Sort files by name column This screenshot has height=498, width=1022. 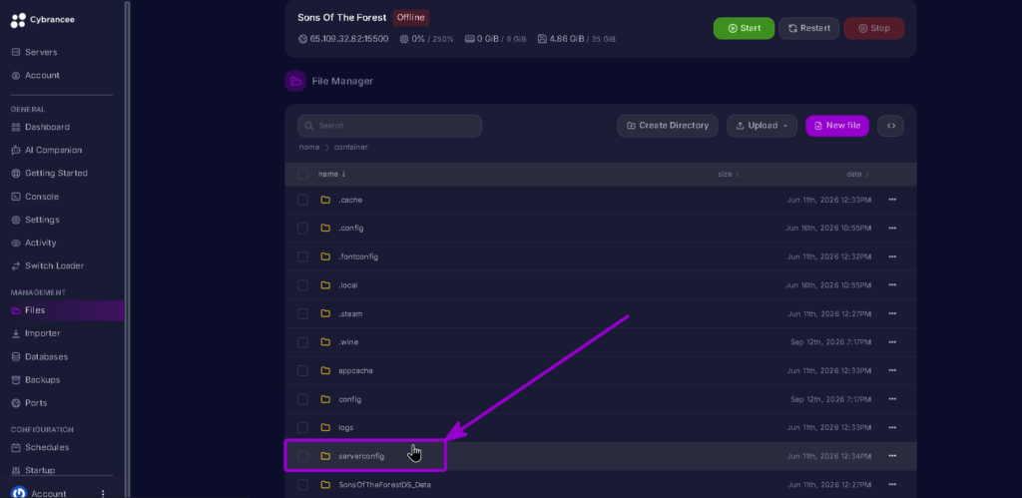[x=331, y=175]
